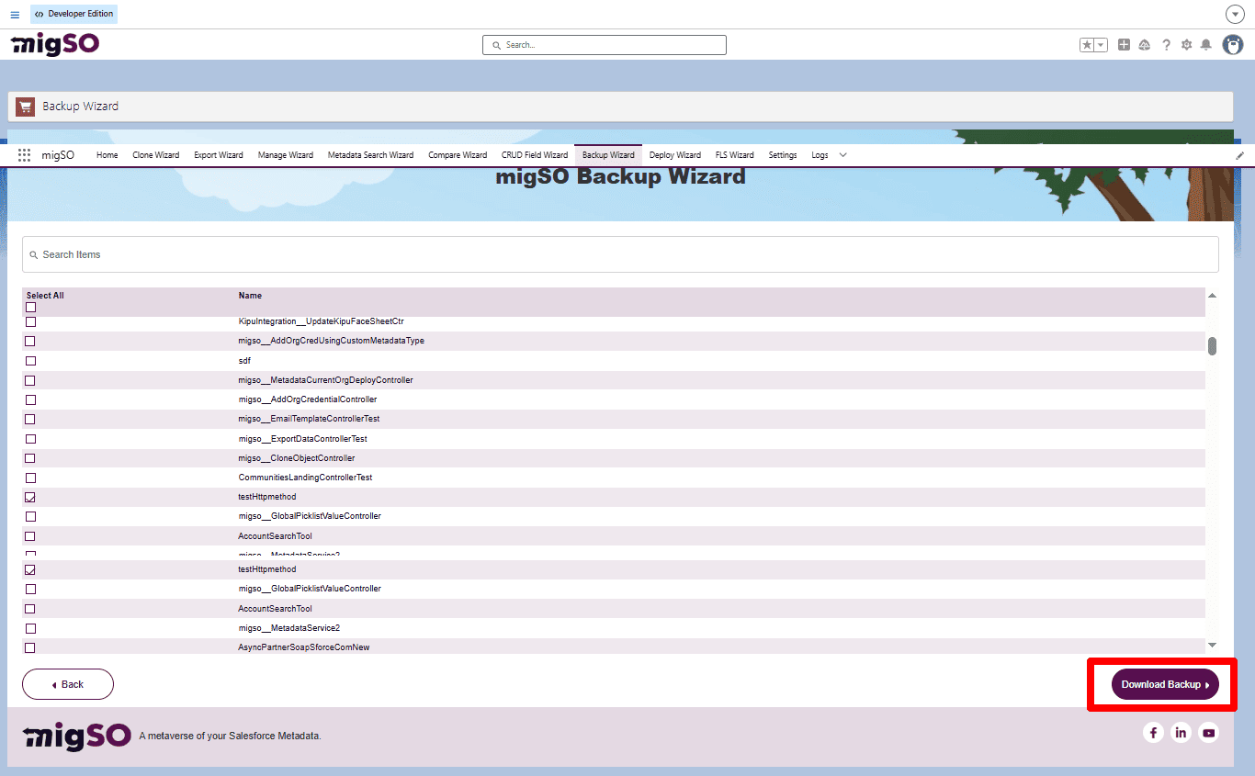Image resolution: width=1255 pixels, height=776 pixels.
Task: Start the Download Backup button
Action: [x=1165, y=684]
